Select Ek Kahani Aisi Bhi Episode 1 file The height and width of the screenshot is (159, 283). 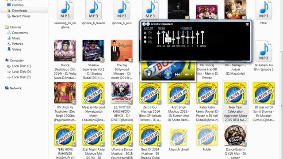[x=264, y=56]
